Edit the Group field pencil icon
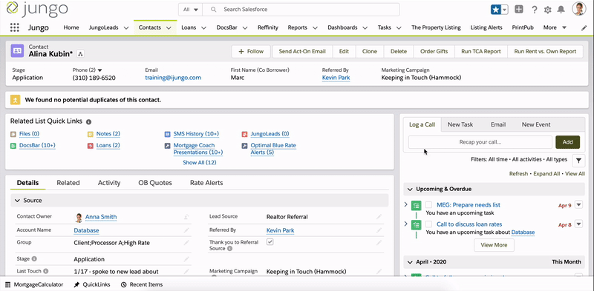The width and height of the screenshot is (594, 291). pos(186,243)
